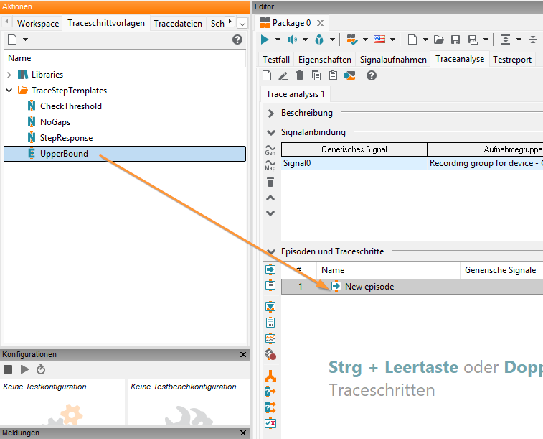
Task: Open help in the Traceanalyse toolbar
Action: point(372,75)
